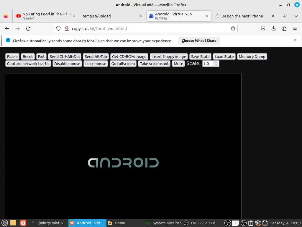The width and height of the screenshot is (302, 227).
Task: Open the Home folder taskbar window
Action: point(125,223)
